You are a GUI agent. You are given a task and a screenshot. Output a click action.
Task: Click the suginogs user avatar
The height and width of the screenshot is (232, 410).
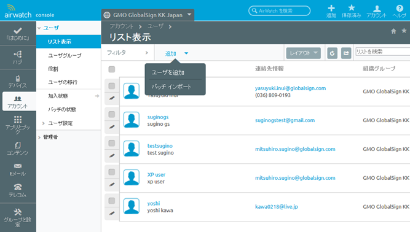[x=132, y=120]
